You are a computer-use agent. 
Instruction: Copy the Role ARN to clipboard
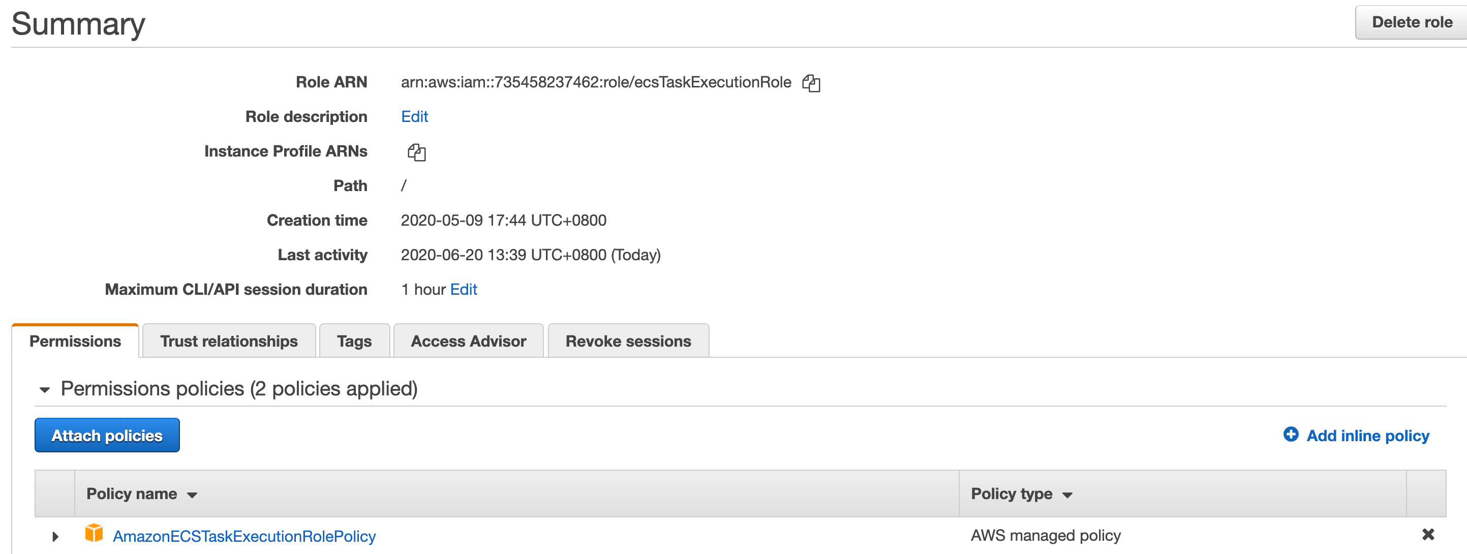point(810,83)
